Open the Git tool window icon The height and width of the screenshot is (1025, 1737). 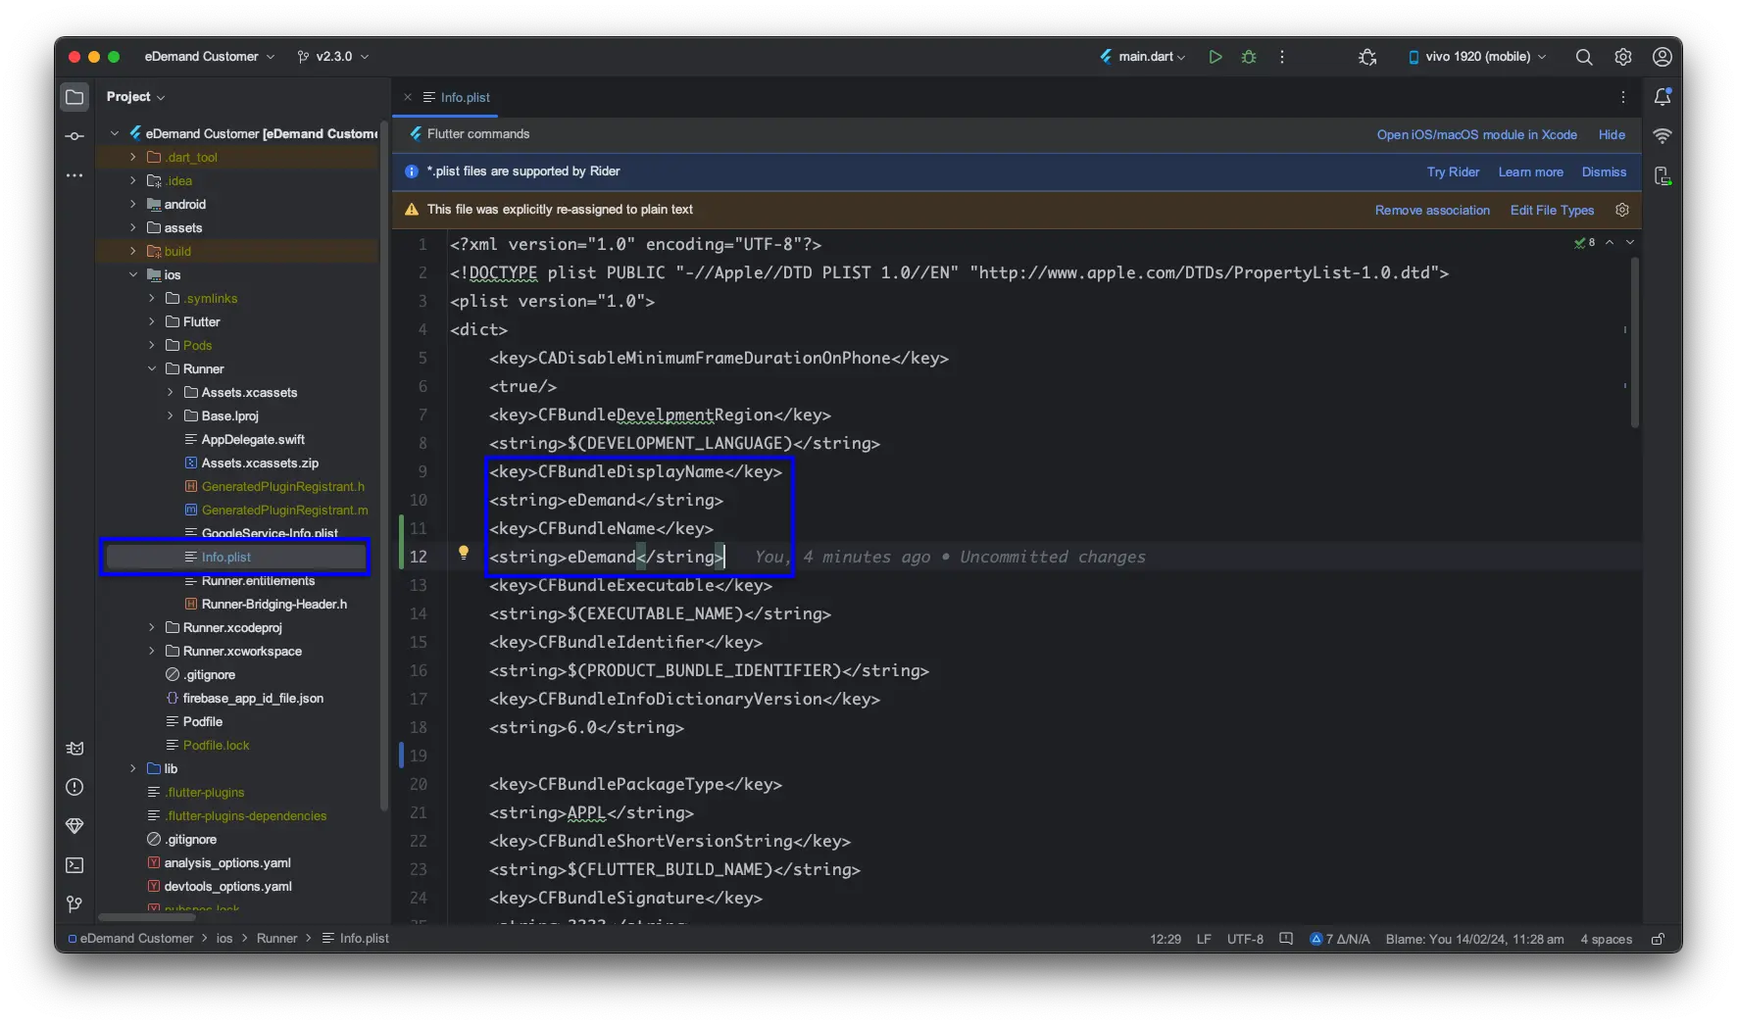pos(74,903)
